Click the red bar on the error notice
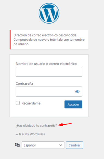Image resolution: width=104 pixels, height=159 pixels. click(10, 40)
